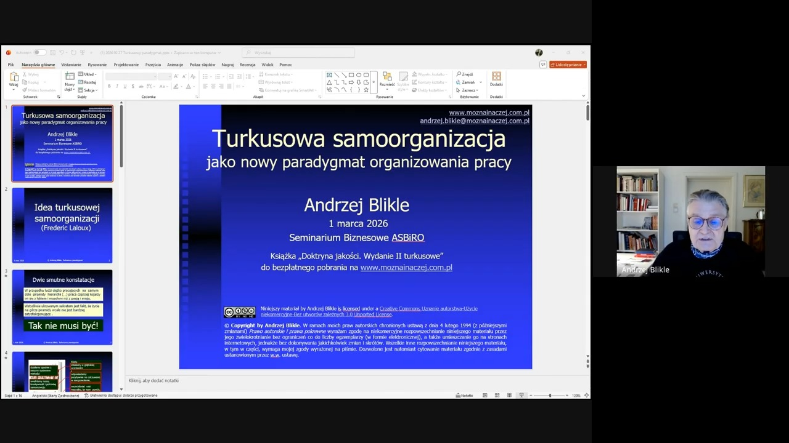Image resolution: width=789 pixels, height=443 pixels.
Task: Select the text box shape tool
Action: point(329,75)
